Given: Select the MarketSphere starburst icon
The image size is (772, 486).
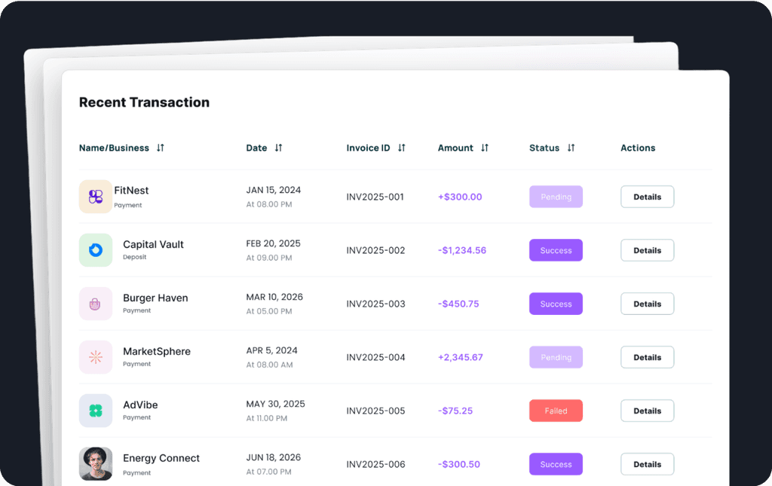Looking at the screenshot, I should 96,356.
